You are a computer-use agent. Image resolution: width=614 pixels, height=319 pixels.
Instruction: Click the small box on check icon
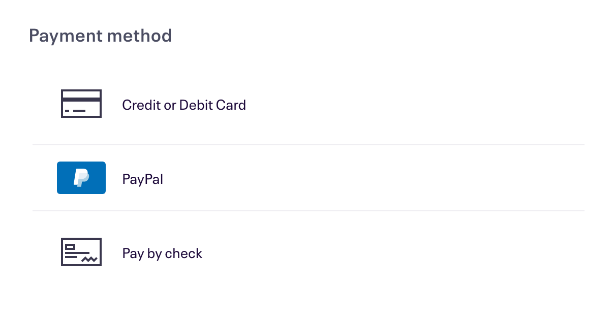(70, 247)
